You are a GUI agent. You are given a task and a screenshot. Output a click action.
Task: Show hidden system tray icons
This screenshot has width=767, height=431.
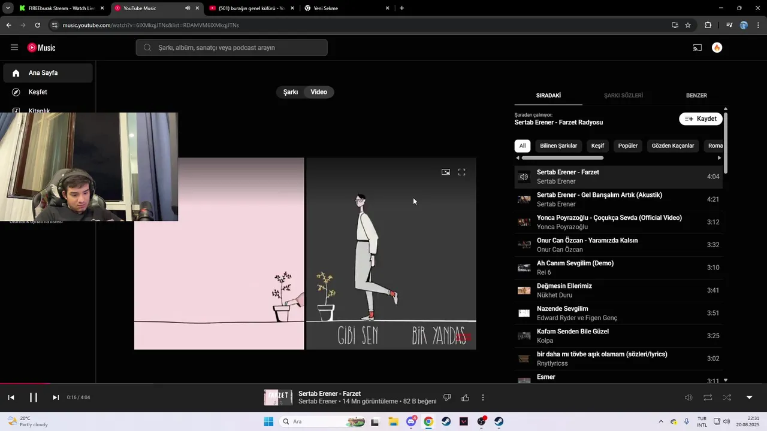point(661,421)
